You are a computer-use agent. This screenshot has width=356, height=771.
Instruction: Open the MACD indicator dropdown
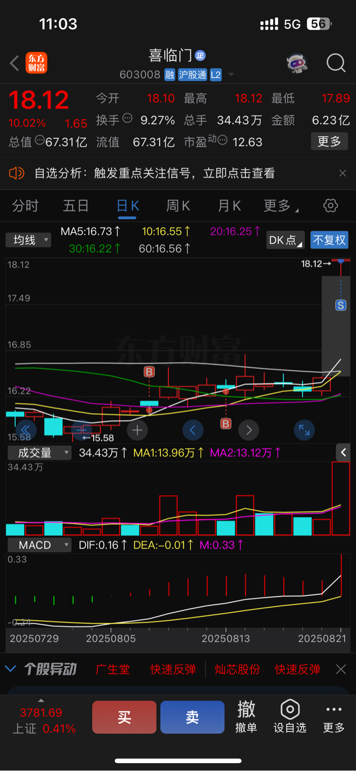pyautogui.click(x=39, y=545)
